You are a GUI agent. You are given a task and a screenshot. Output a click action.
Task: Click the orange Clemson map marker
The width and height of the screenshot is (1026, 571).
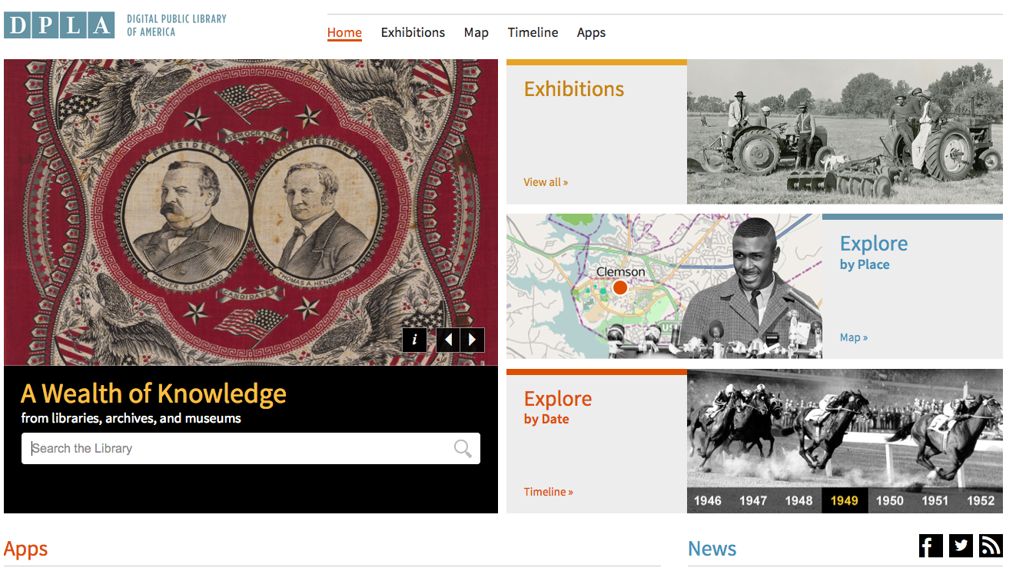pyautogui.click(x=620, y=287)
